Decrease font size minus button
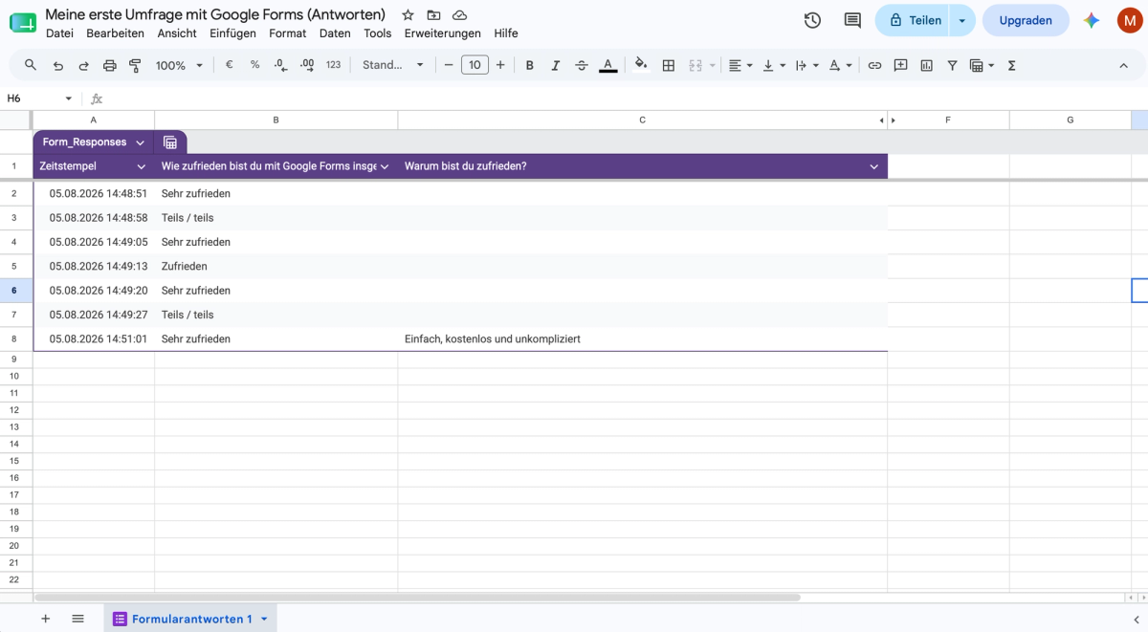Image resolution: width=1148 pixels, height=632 pixels. pos(448,65)
